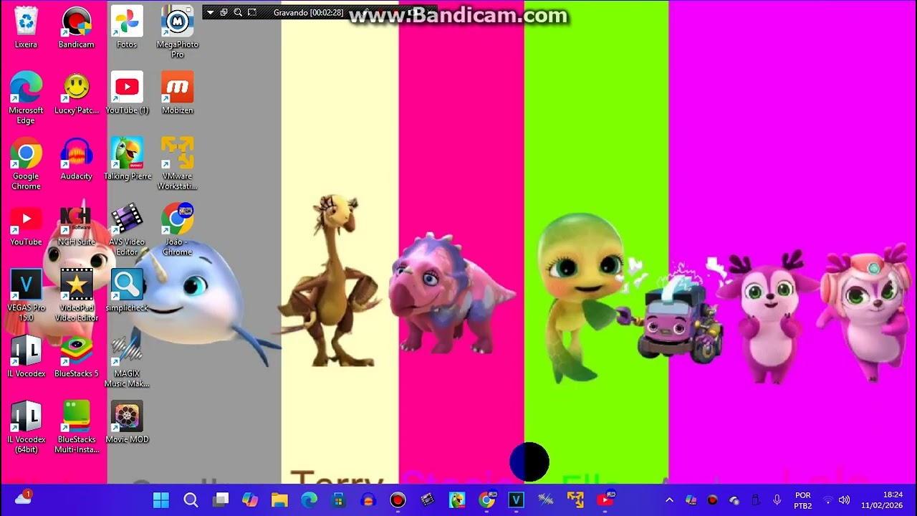
Task: Open Microsoft Store from the taskbar
Action: [x=339, y=500]
